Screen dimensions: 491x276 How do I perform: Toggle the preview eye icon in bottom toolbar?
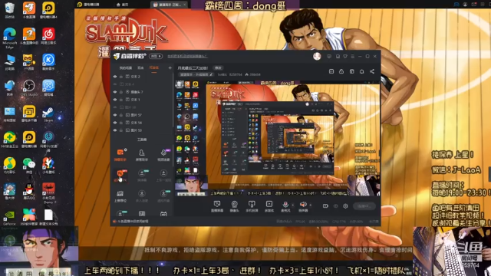[336, 206]
